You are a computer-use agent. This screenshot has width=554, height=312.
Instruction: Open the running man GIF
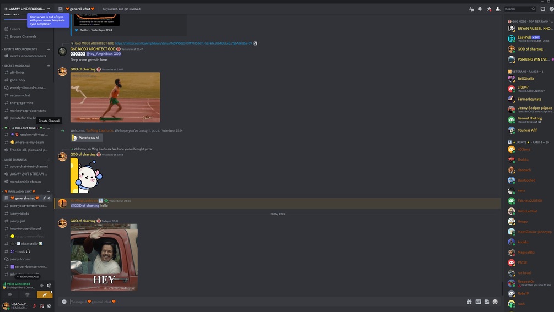[x=115, y=97]
